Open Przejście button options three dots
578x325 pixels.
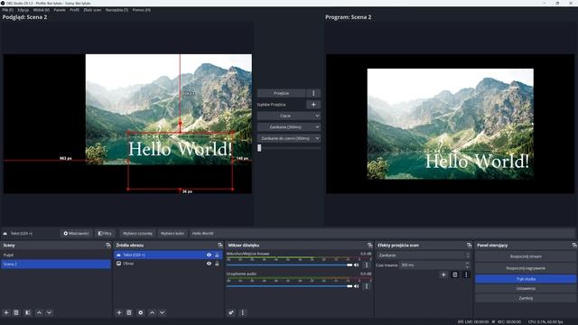coord(313,93)
